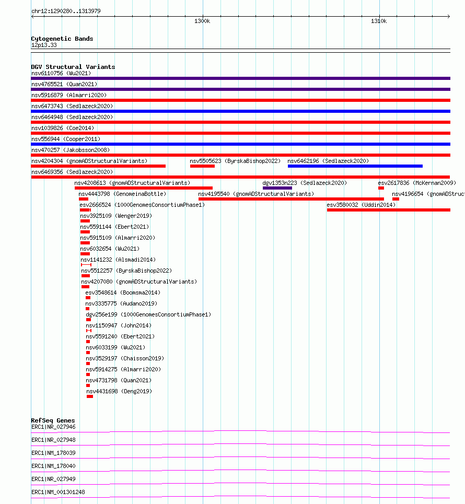Viewport: 465px width, 504px height.
Task: Select the 12p13.33 band label
Action: point(44,45)
